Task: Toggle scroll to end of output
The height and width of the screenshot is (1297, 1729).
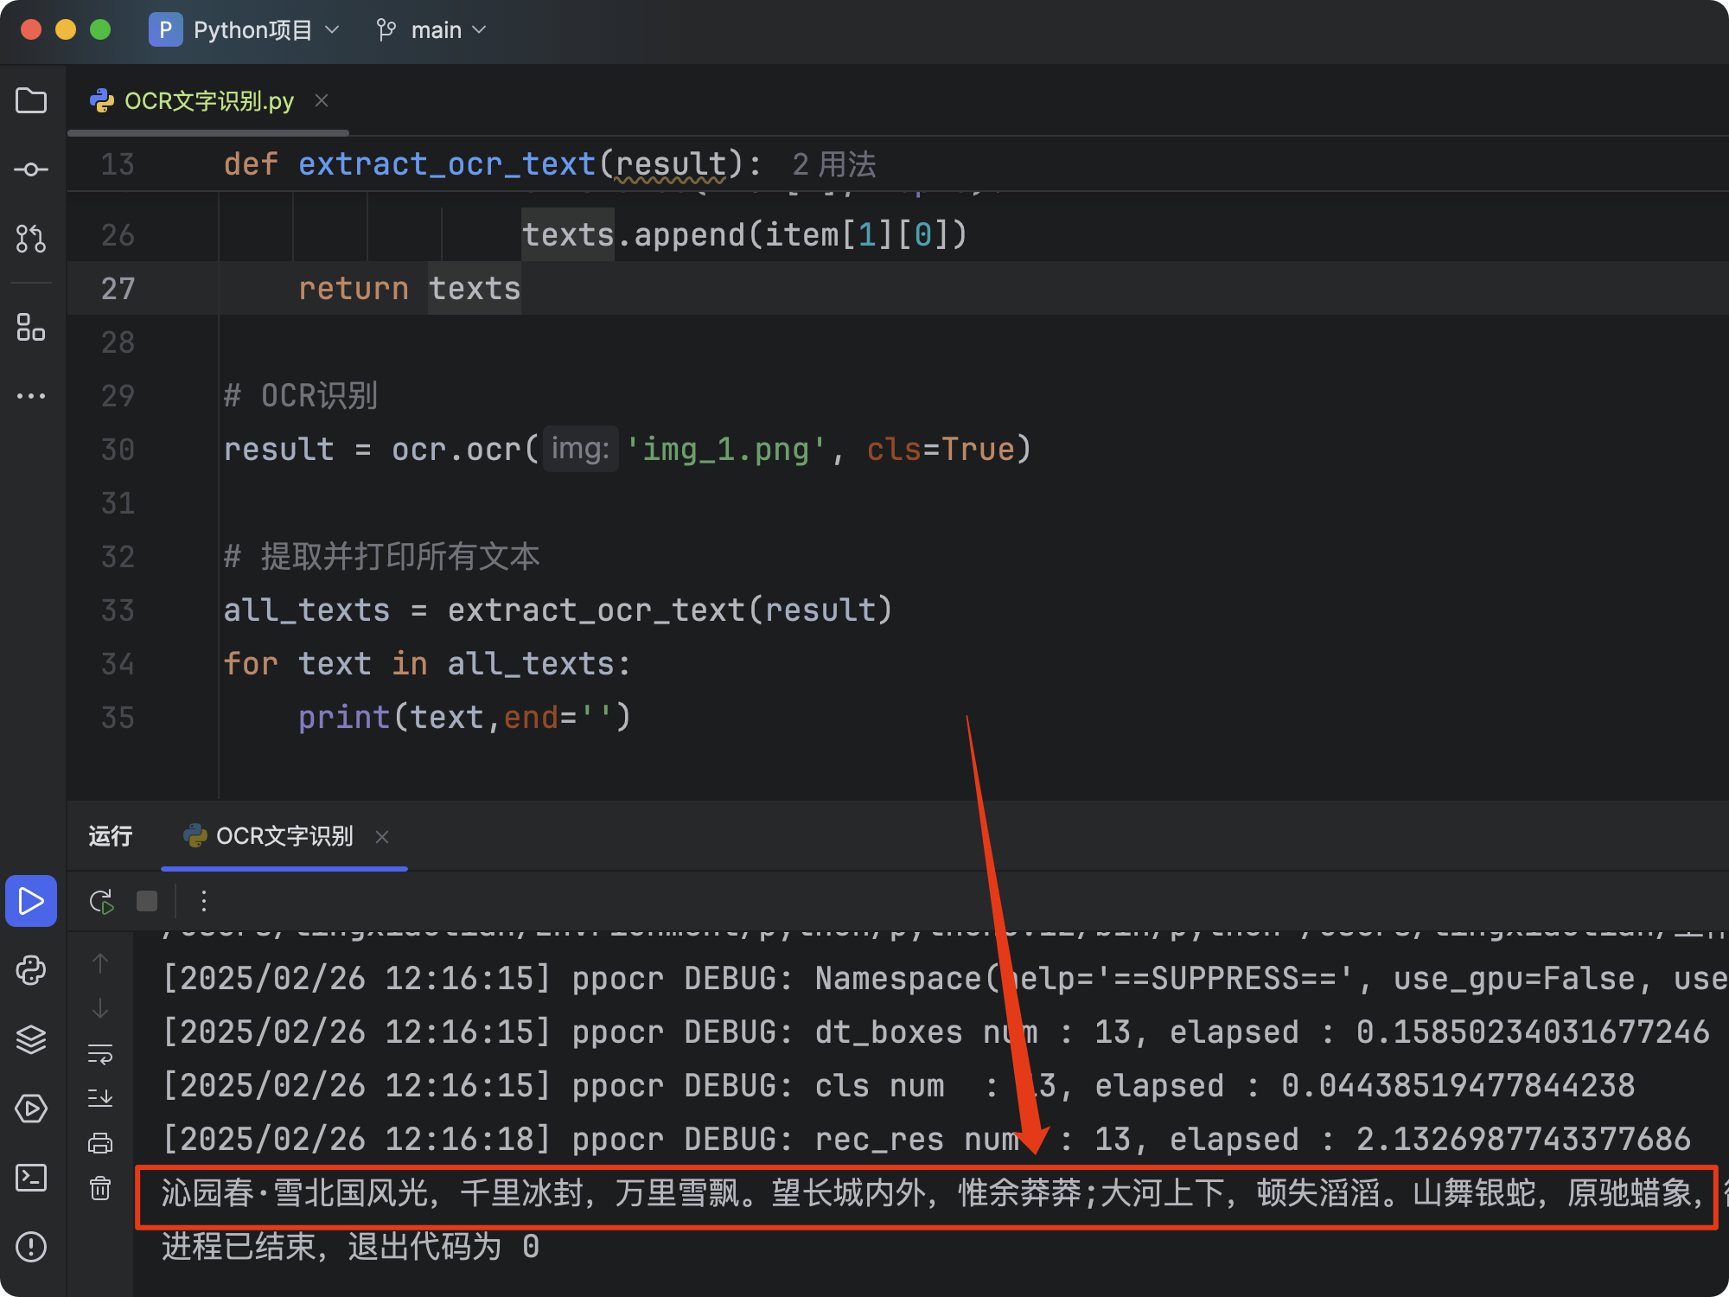Action: coord(100,1098)
